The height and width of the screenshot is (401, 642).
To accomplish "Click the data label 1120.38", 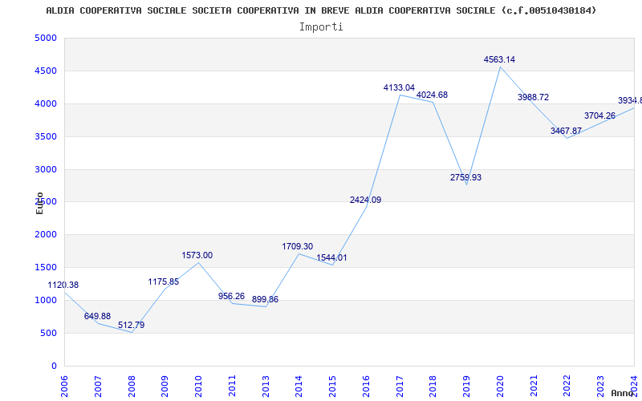I will tap(63, 286).
